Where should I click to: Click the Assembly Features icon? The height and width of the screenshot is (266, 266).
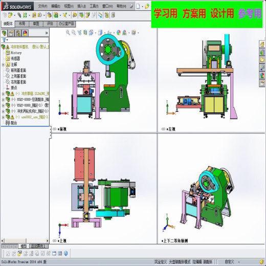[x=56, y=15]
